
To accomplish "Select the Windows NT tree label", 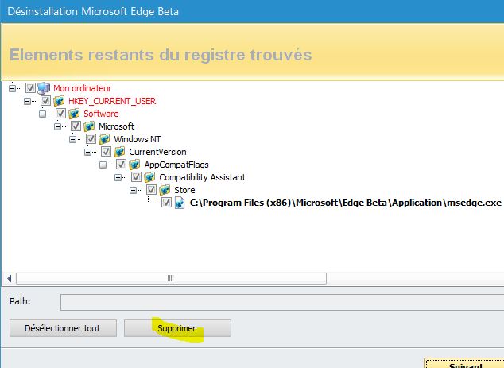I will [138, 139].
